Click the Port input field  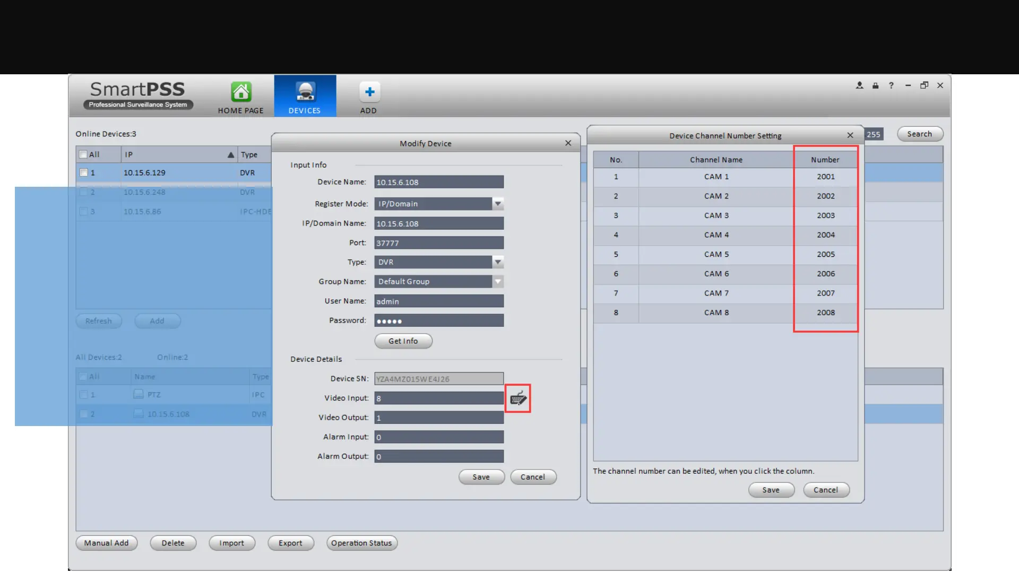439,243
